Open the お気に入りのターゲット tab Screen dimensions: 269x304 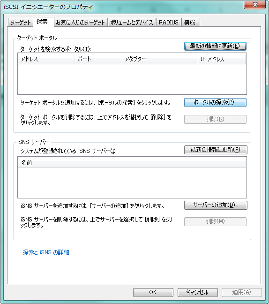[80, 23]
